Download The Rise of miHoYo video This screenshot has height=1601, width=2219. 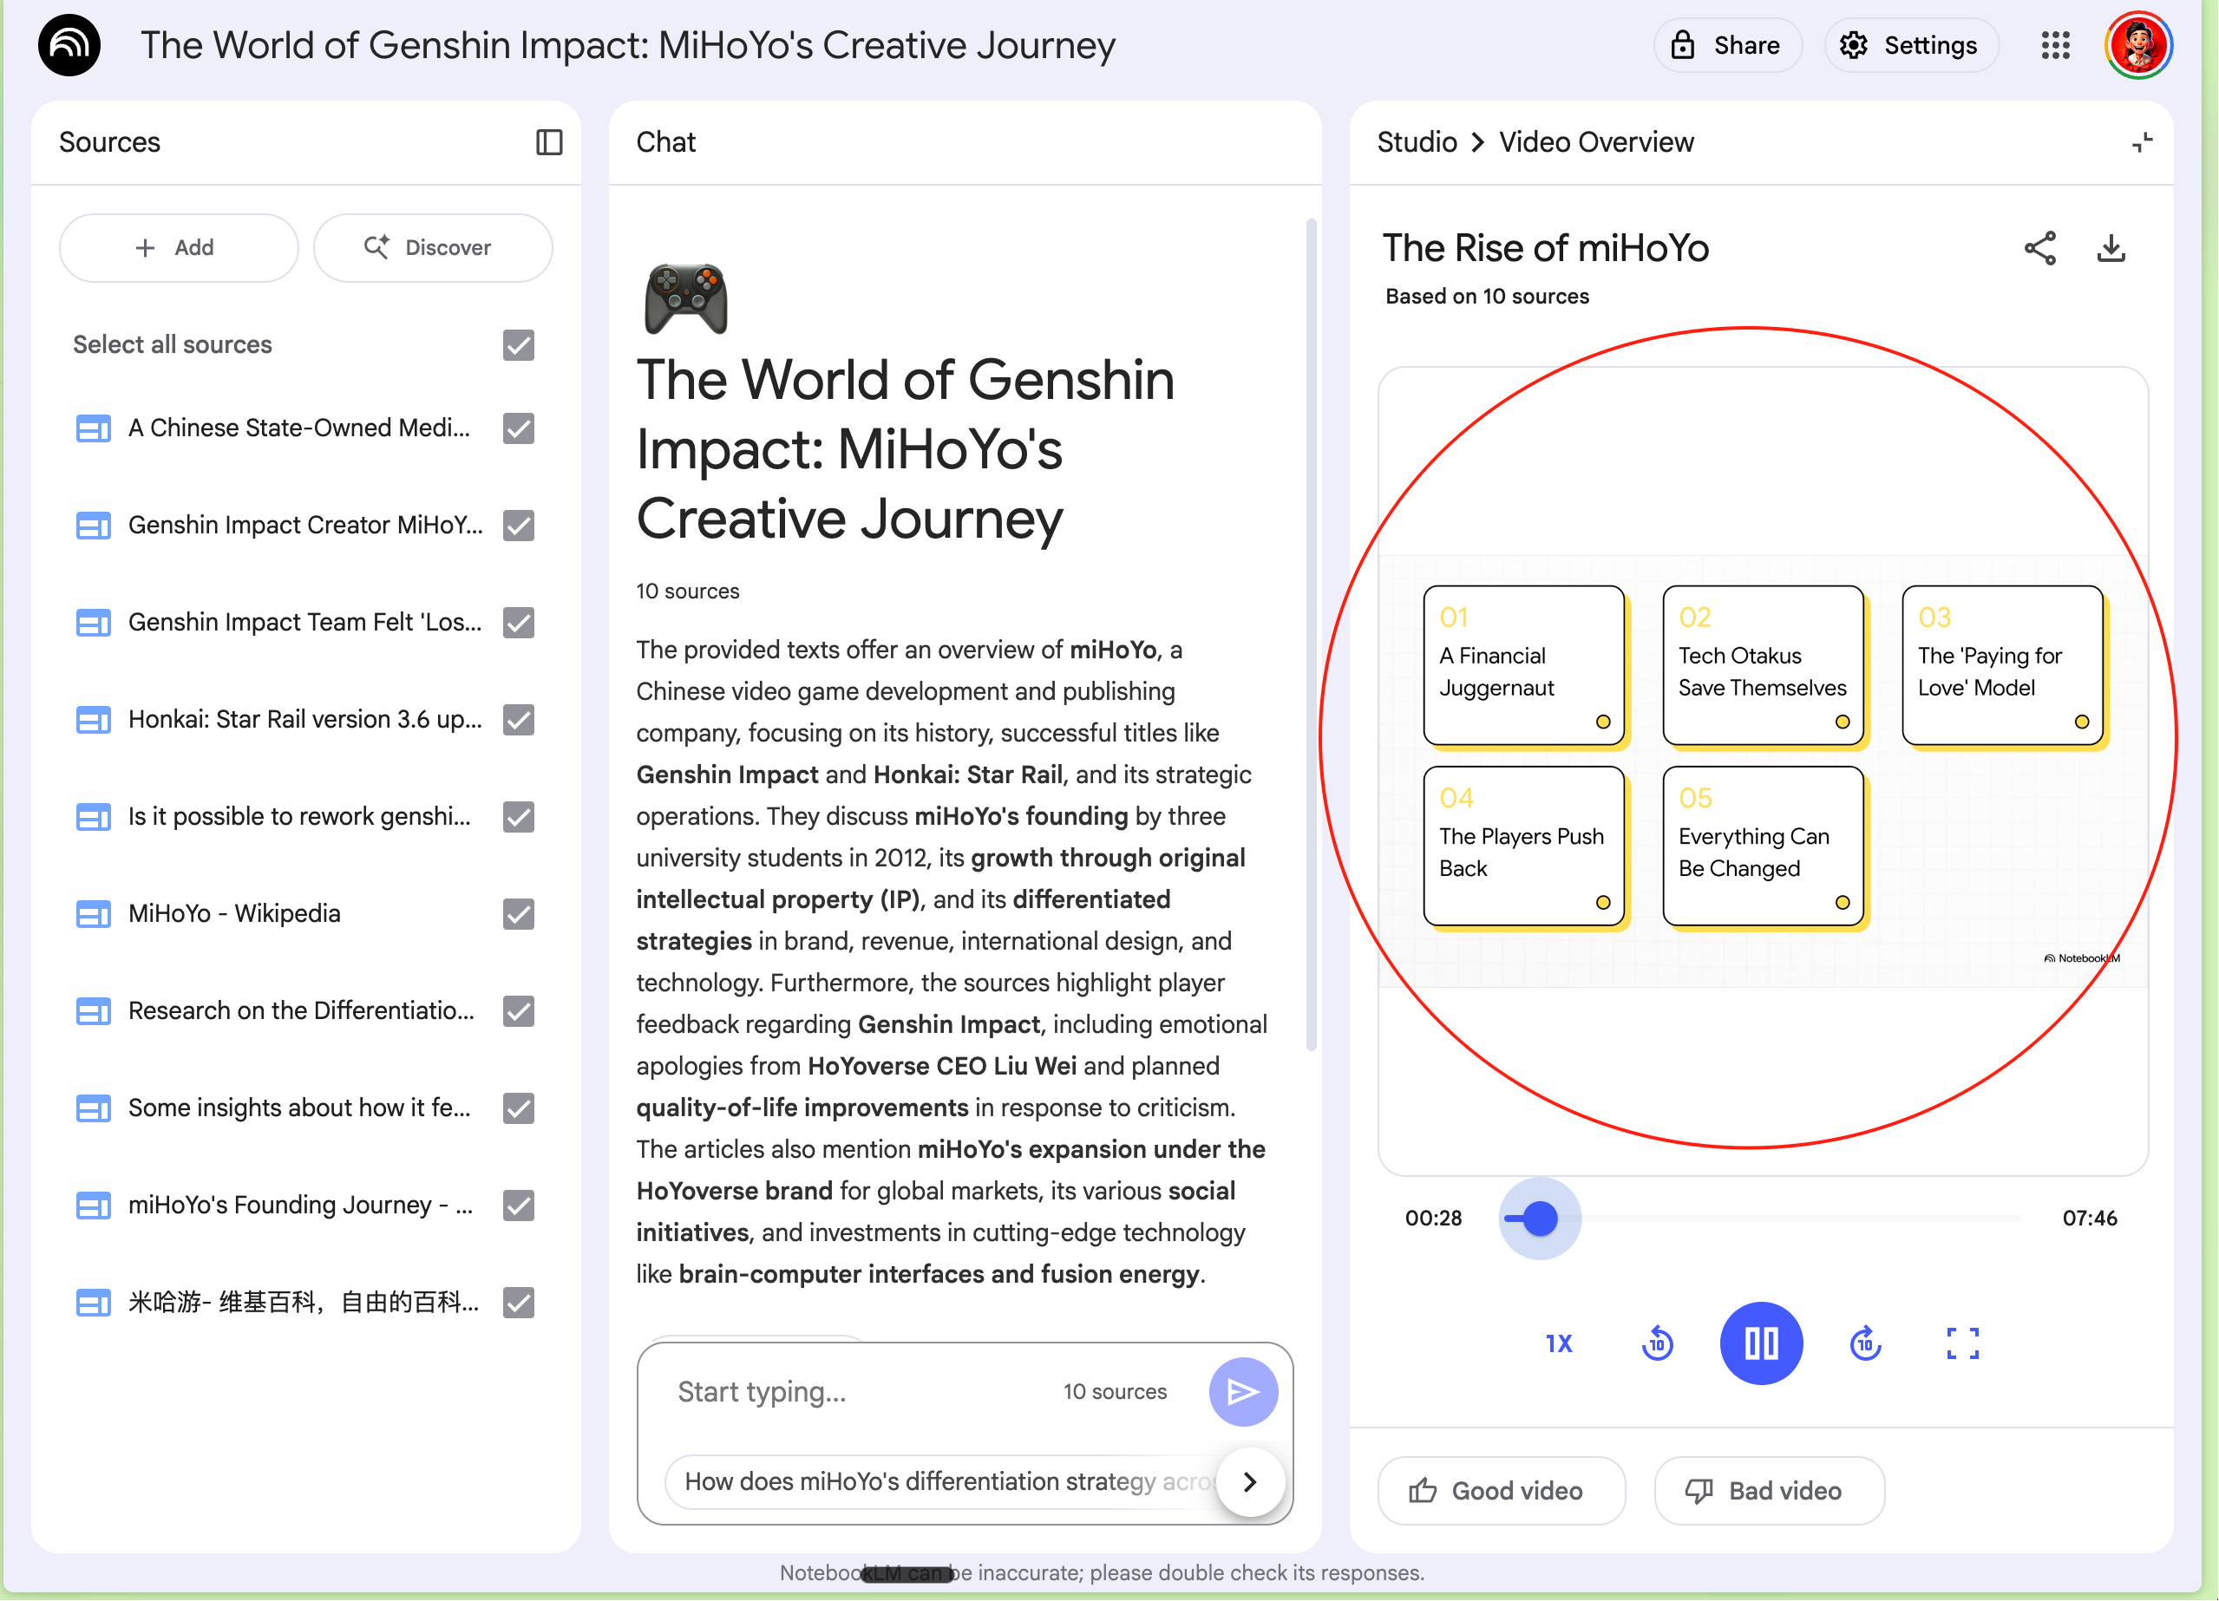click(x=2111, y=248)
